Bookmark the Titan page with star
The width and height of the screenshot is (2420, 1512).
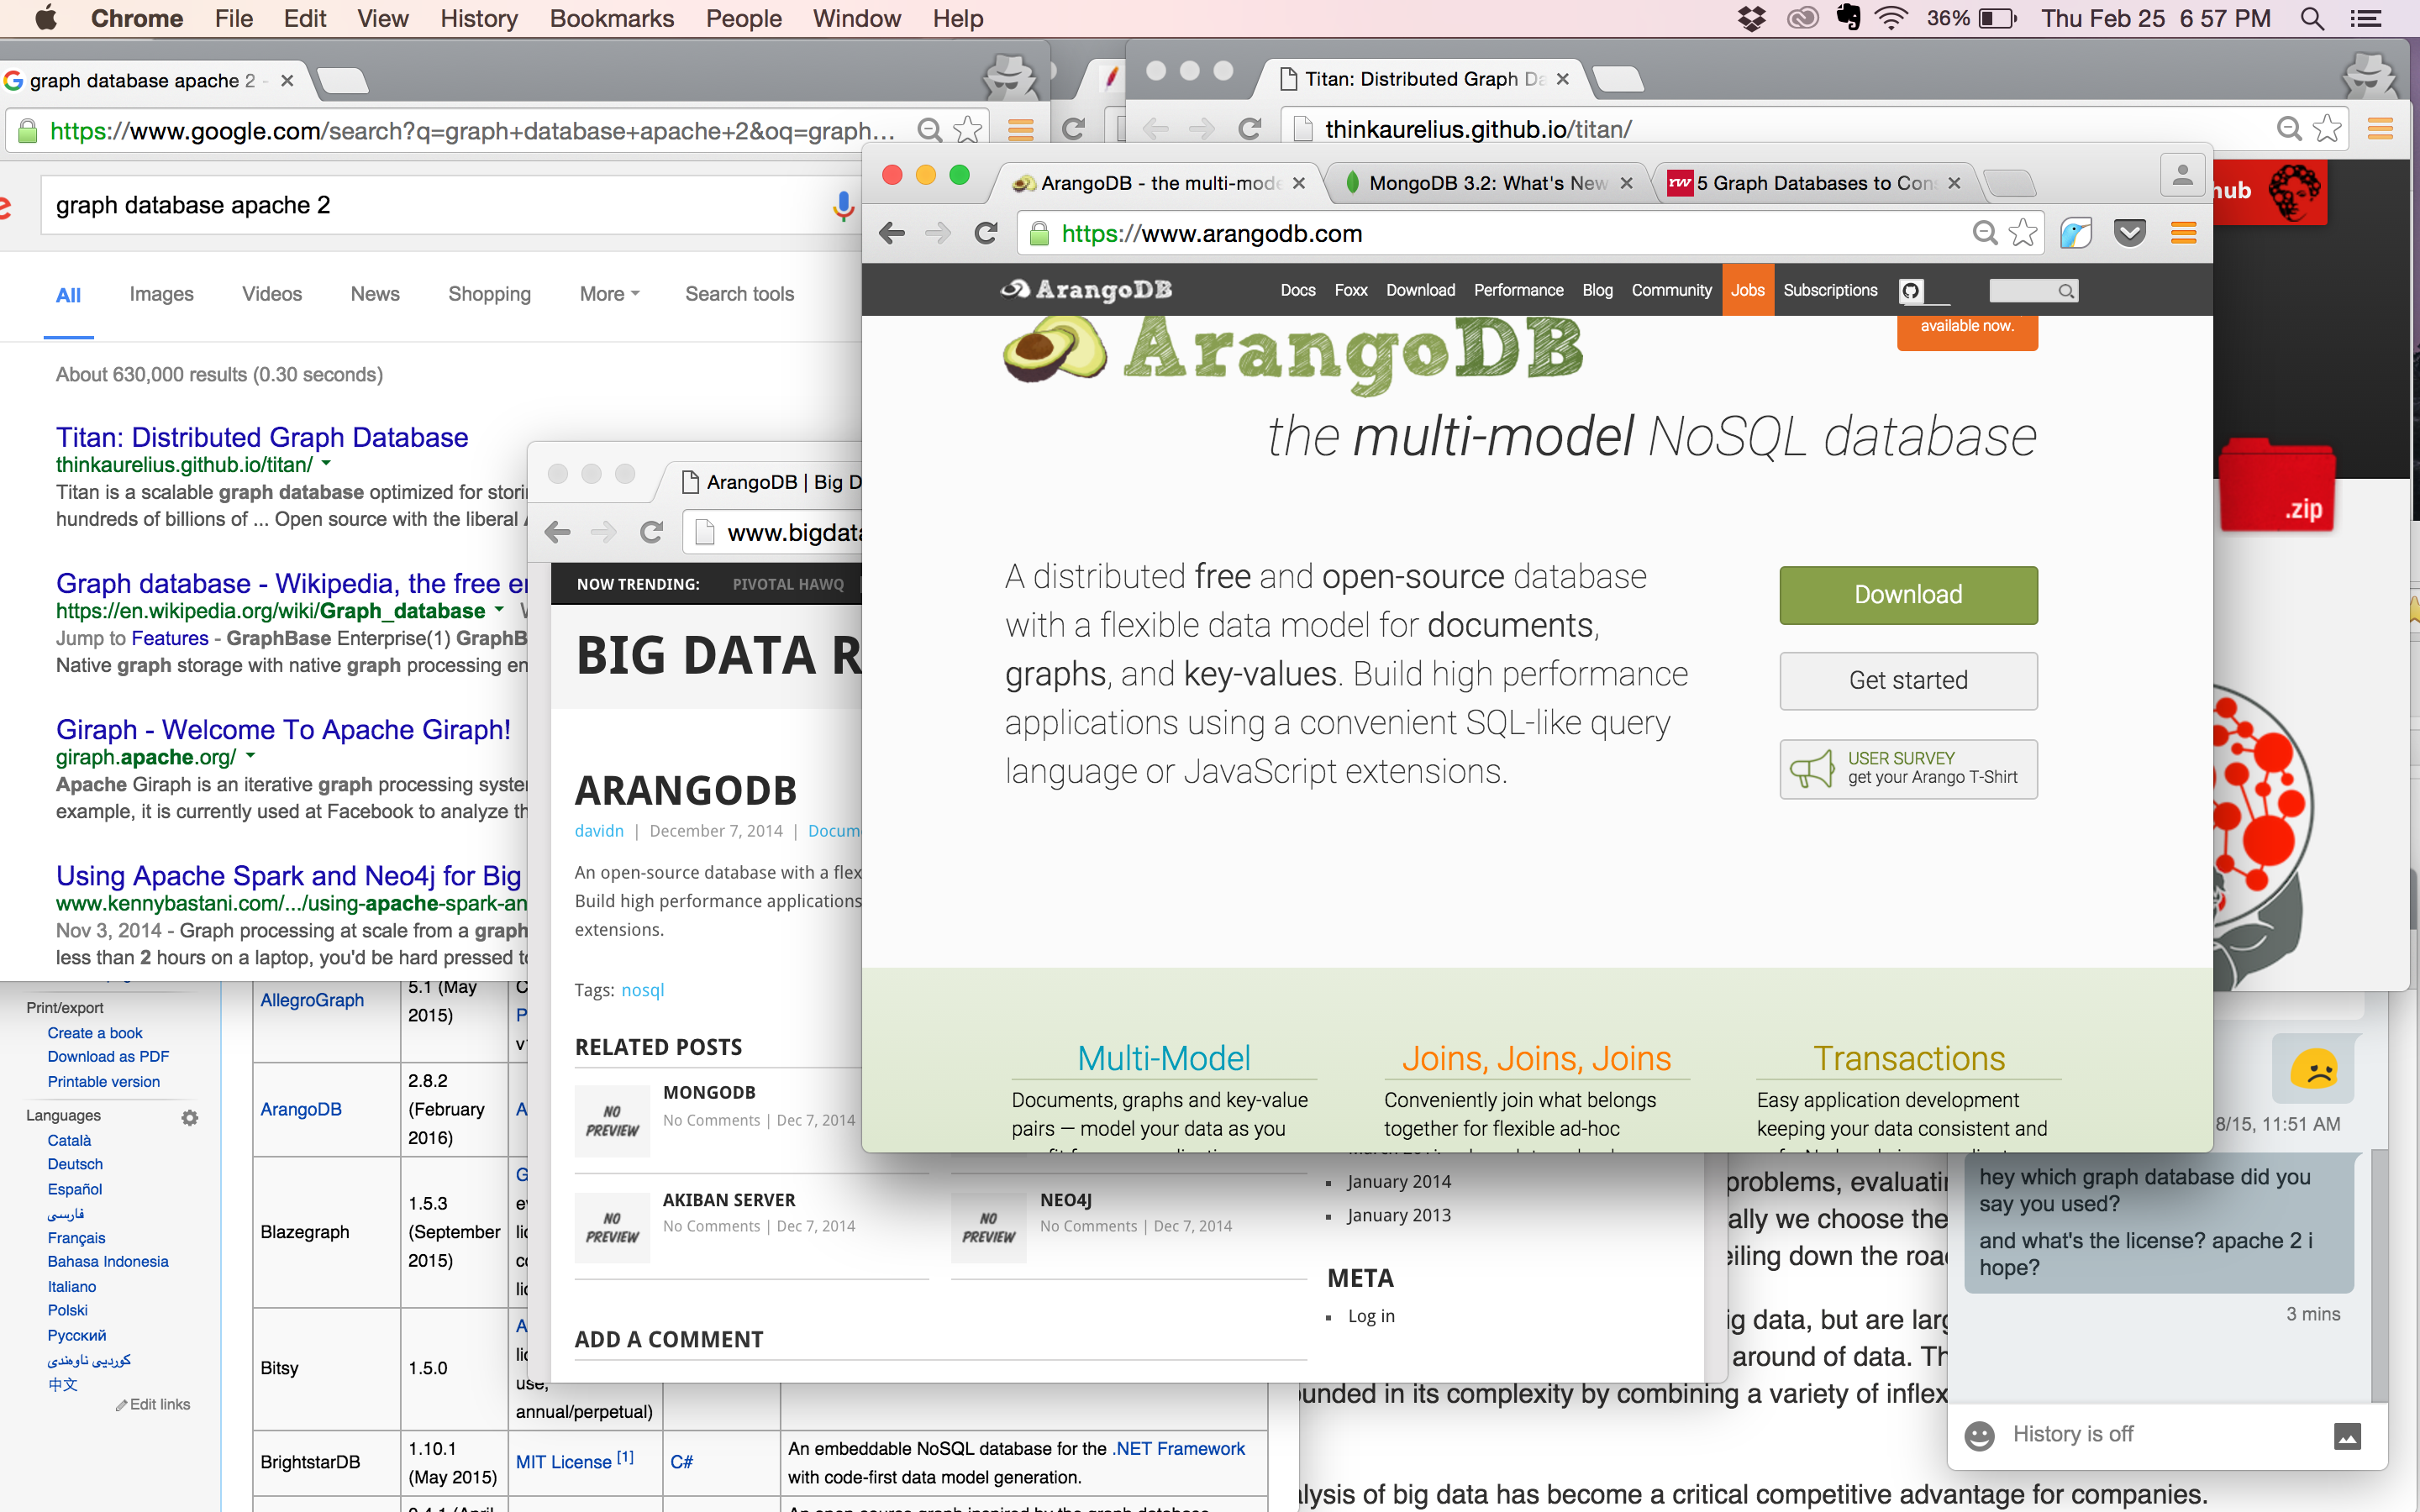2327,128
